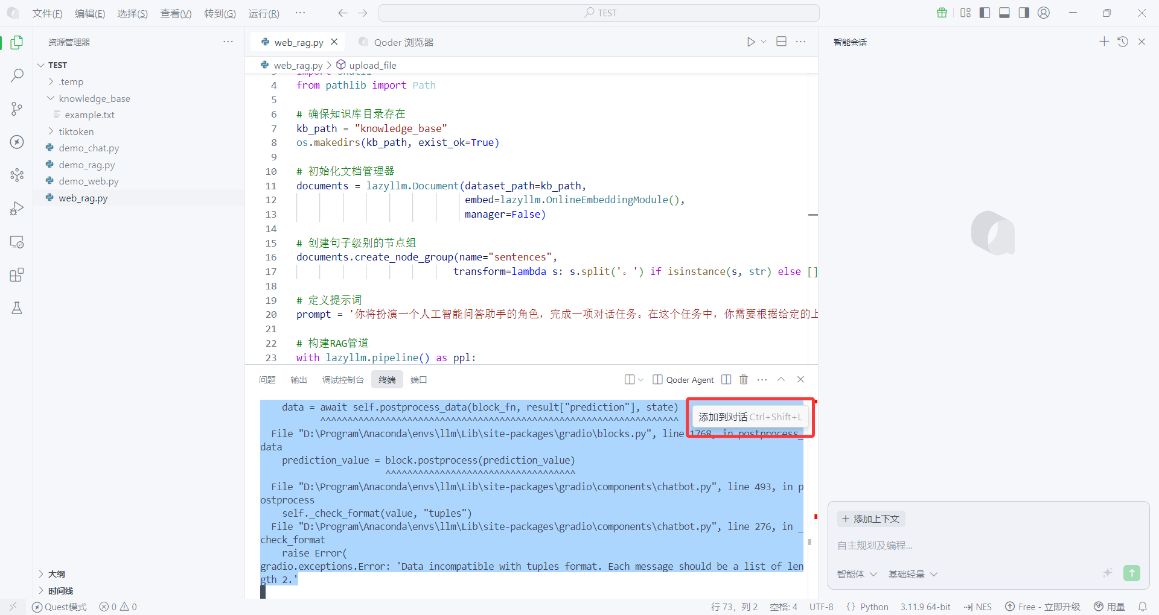Open terminal panel more actions ellipsis
Viewport: 1159px width, 615px height.
(762, 379)
